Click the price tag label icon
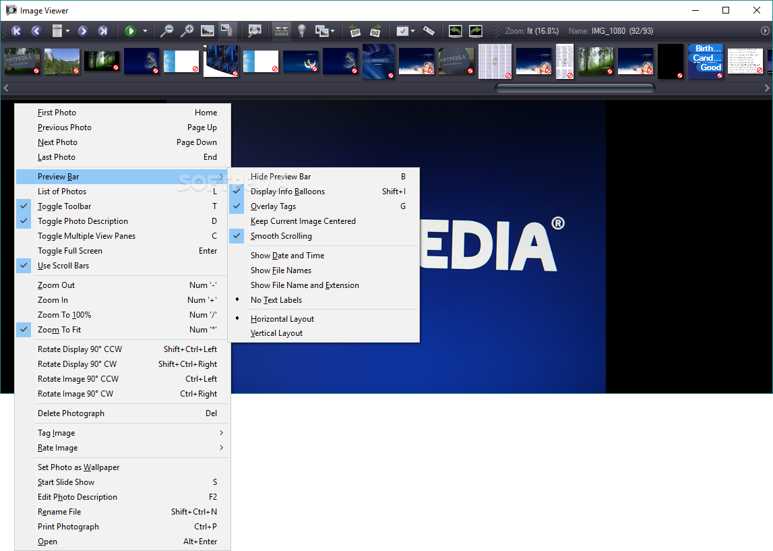 click(x=429, y=31)
